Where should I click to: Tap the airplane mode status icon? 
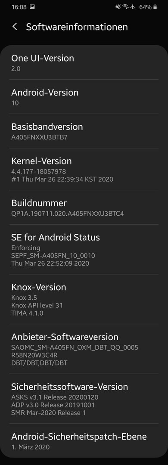pyautogui.click(x=133, y=7)
